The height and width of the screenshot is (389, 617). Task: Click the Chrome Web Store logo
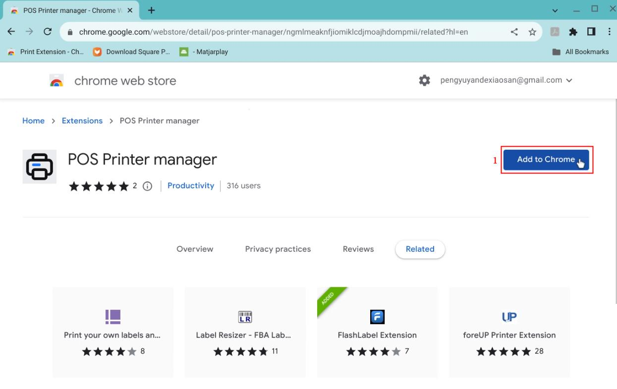tap(57, 81)
